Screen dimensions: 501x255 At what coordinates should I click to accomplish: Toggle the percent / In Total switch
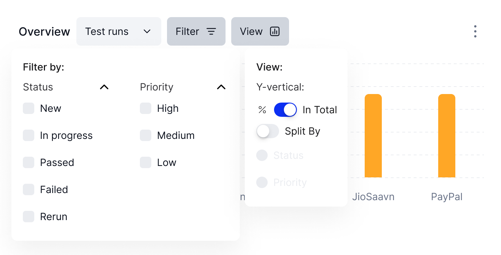point(285,110)
